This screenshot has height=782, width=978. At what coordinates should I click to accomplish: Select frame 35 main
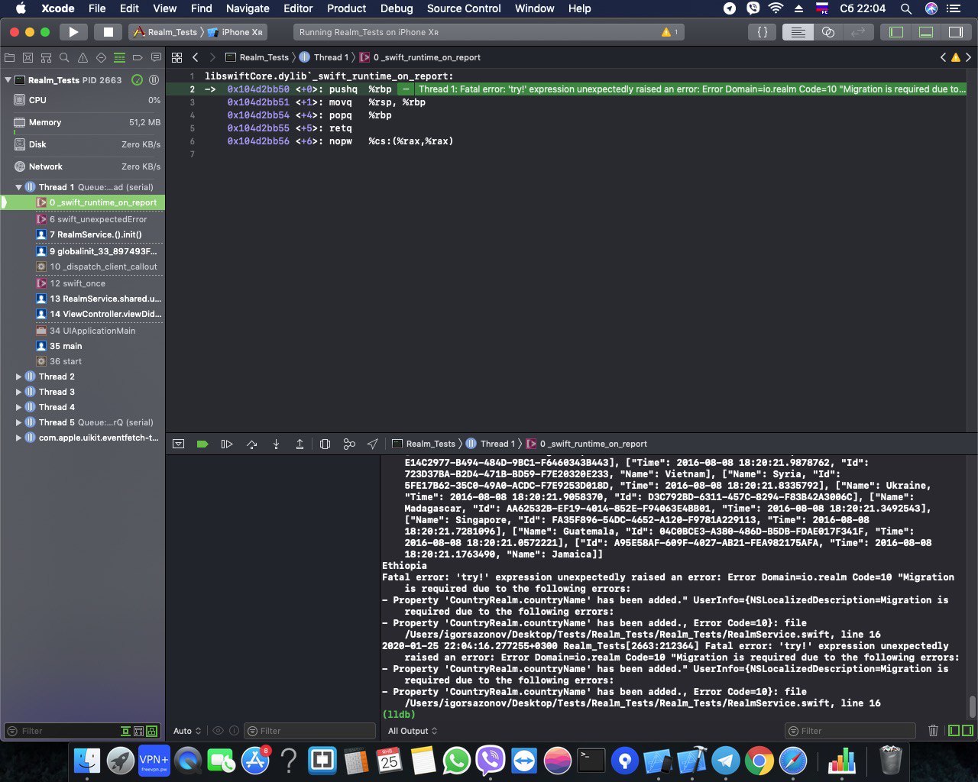[83, 346]
